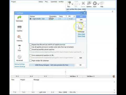Viewport: 126px width, 95px height.
Task: Click the Edit button beside unanswered questions path
Action: [x=81, y=58]
